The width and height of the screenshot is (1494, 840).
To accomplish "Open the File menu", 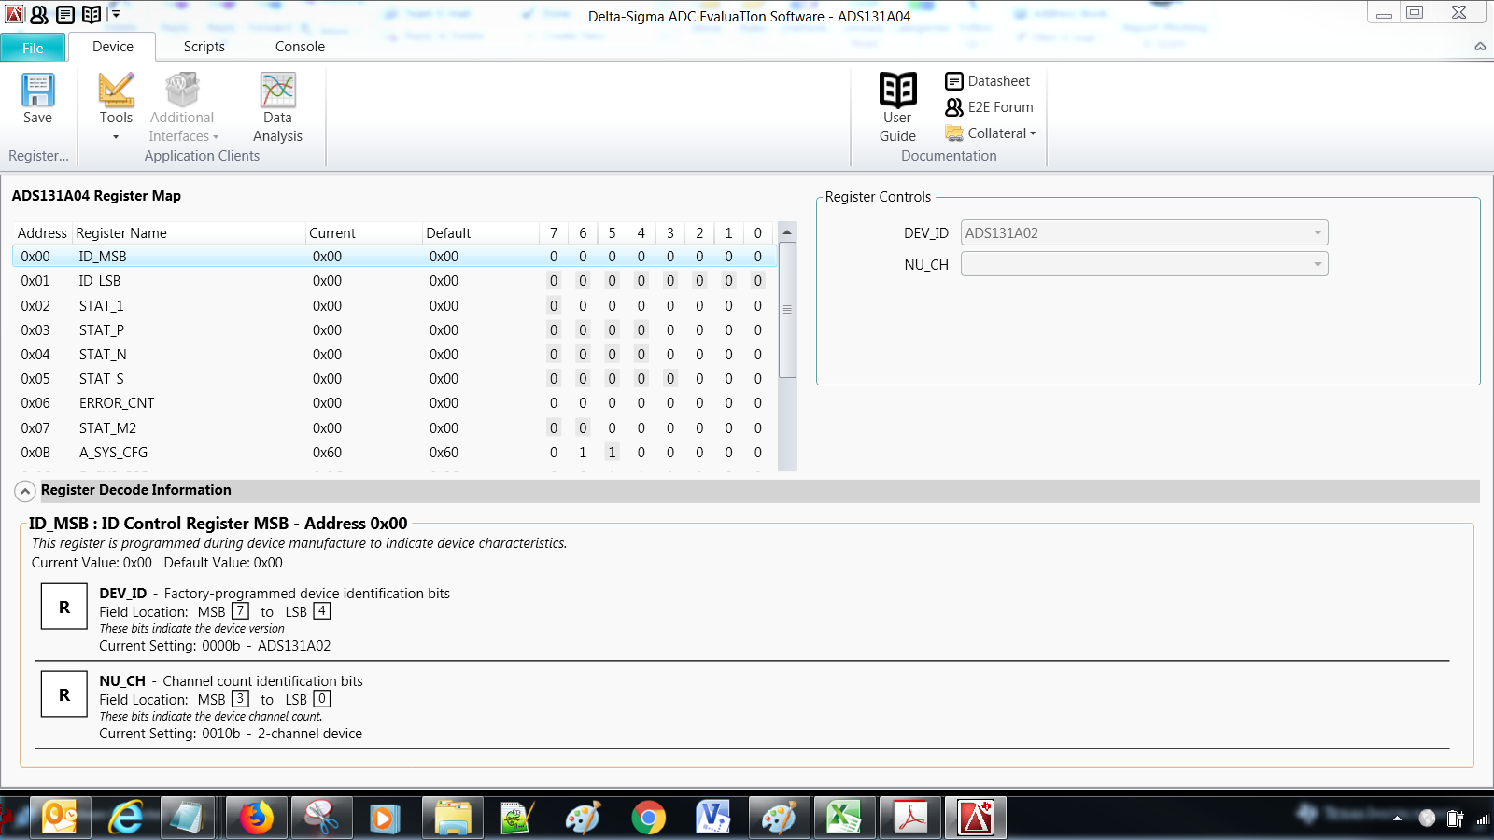I will pos(33,48).
